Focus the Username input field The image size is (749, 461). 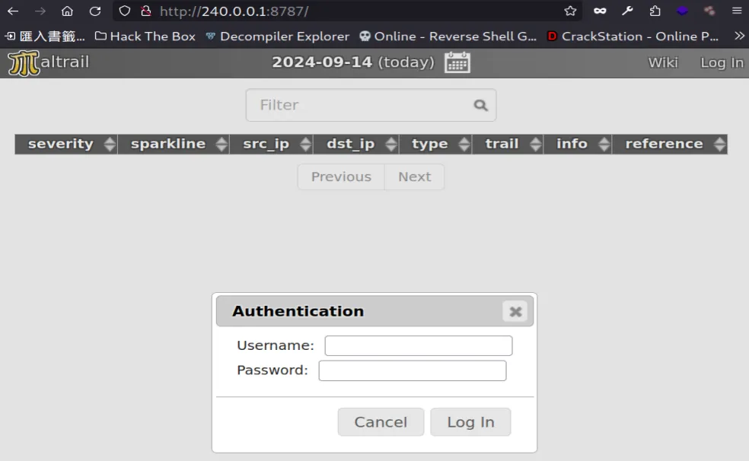click(418, 345)
